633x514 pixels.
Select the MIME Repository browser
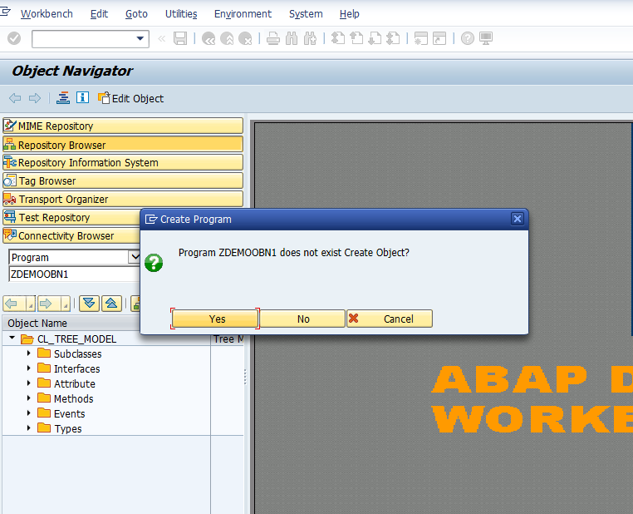(x=123, y=126)
